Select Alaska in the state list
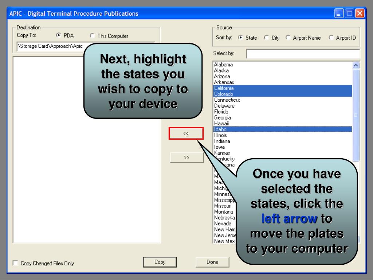The width and height of the screenshot is (373, 280). (283, 70)
